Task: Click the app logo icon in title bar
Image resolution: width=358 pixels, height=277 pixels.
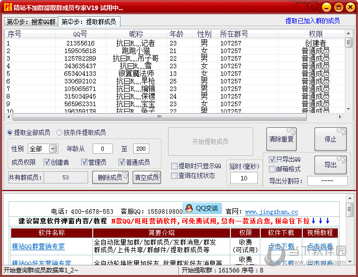Action: pyautogui.click(x=8, y=7)
